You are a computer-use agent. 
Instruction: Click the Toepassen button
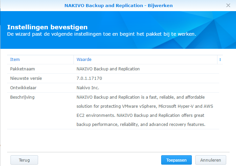coord(176,160)
